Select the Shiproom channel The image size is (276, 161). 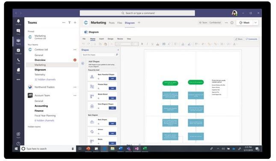pos(40,70)
